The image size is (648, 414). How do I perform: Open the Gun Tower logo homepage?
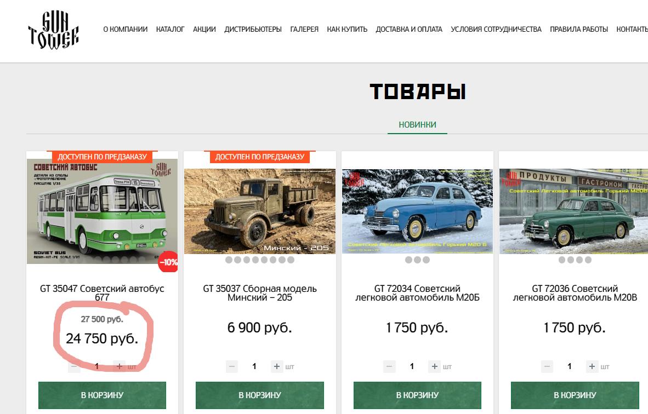[x=54, y=30]
